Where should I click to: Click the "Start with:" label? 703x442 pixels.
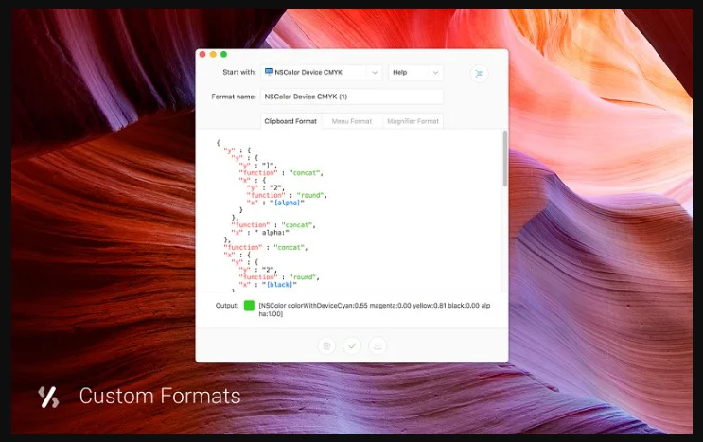click(239, 72)
